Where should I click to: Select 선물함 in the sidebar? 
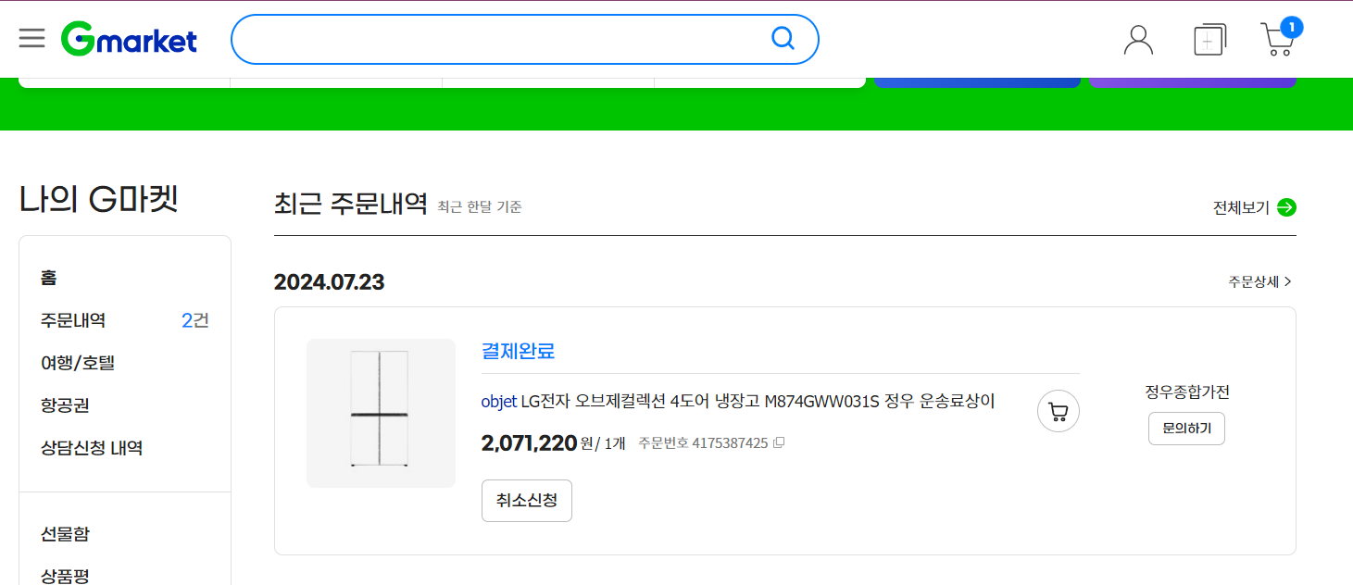coord(65,534)
